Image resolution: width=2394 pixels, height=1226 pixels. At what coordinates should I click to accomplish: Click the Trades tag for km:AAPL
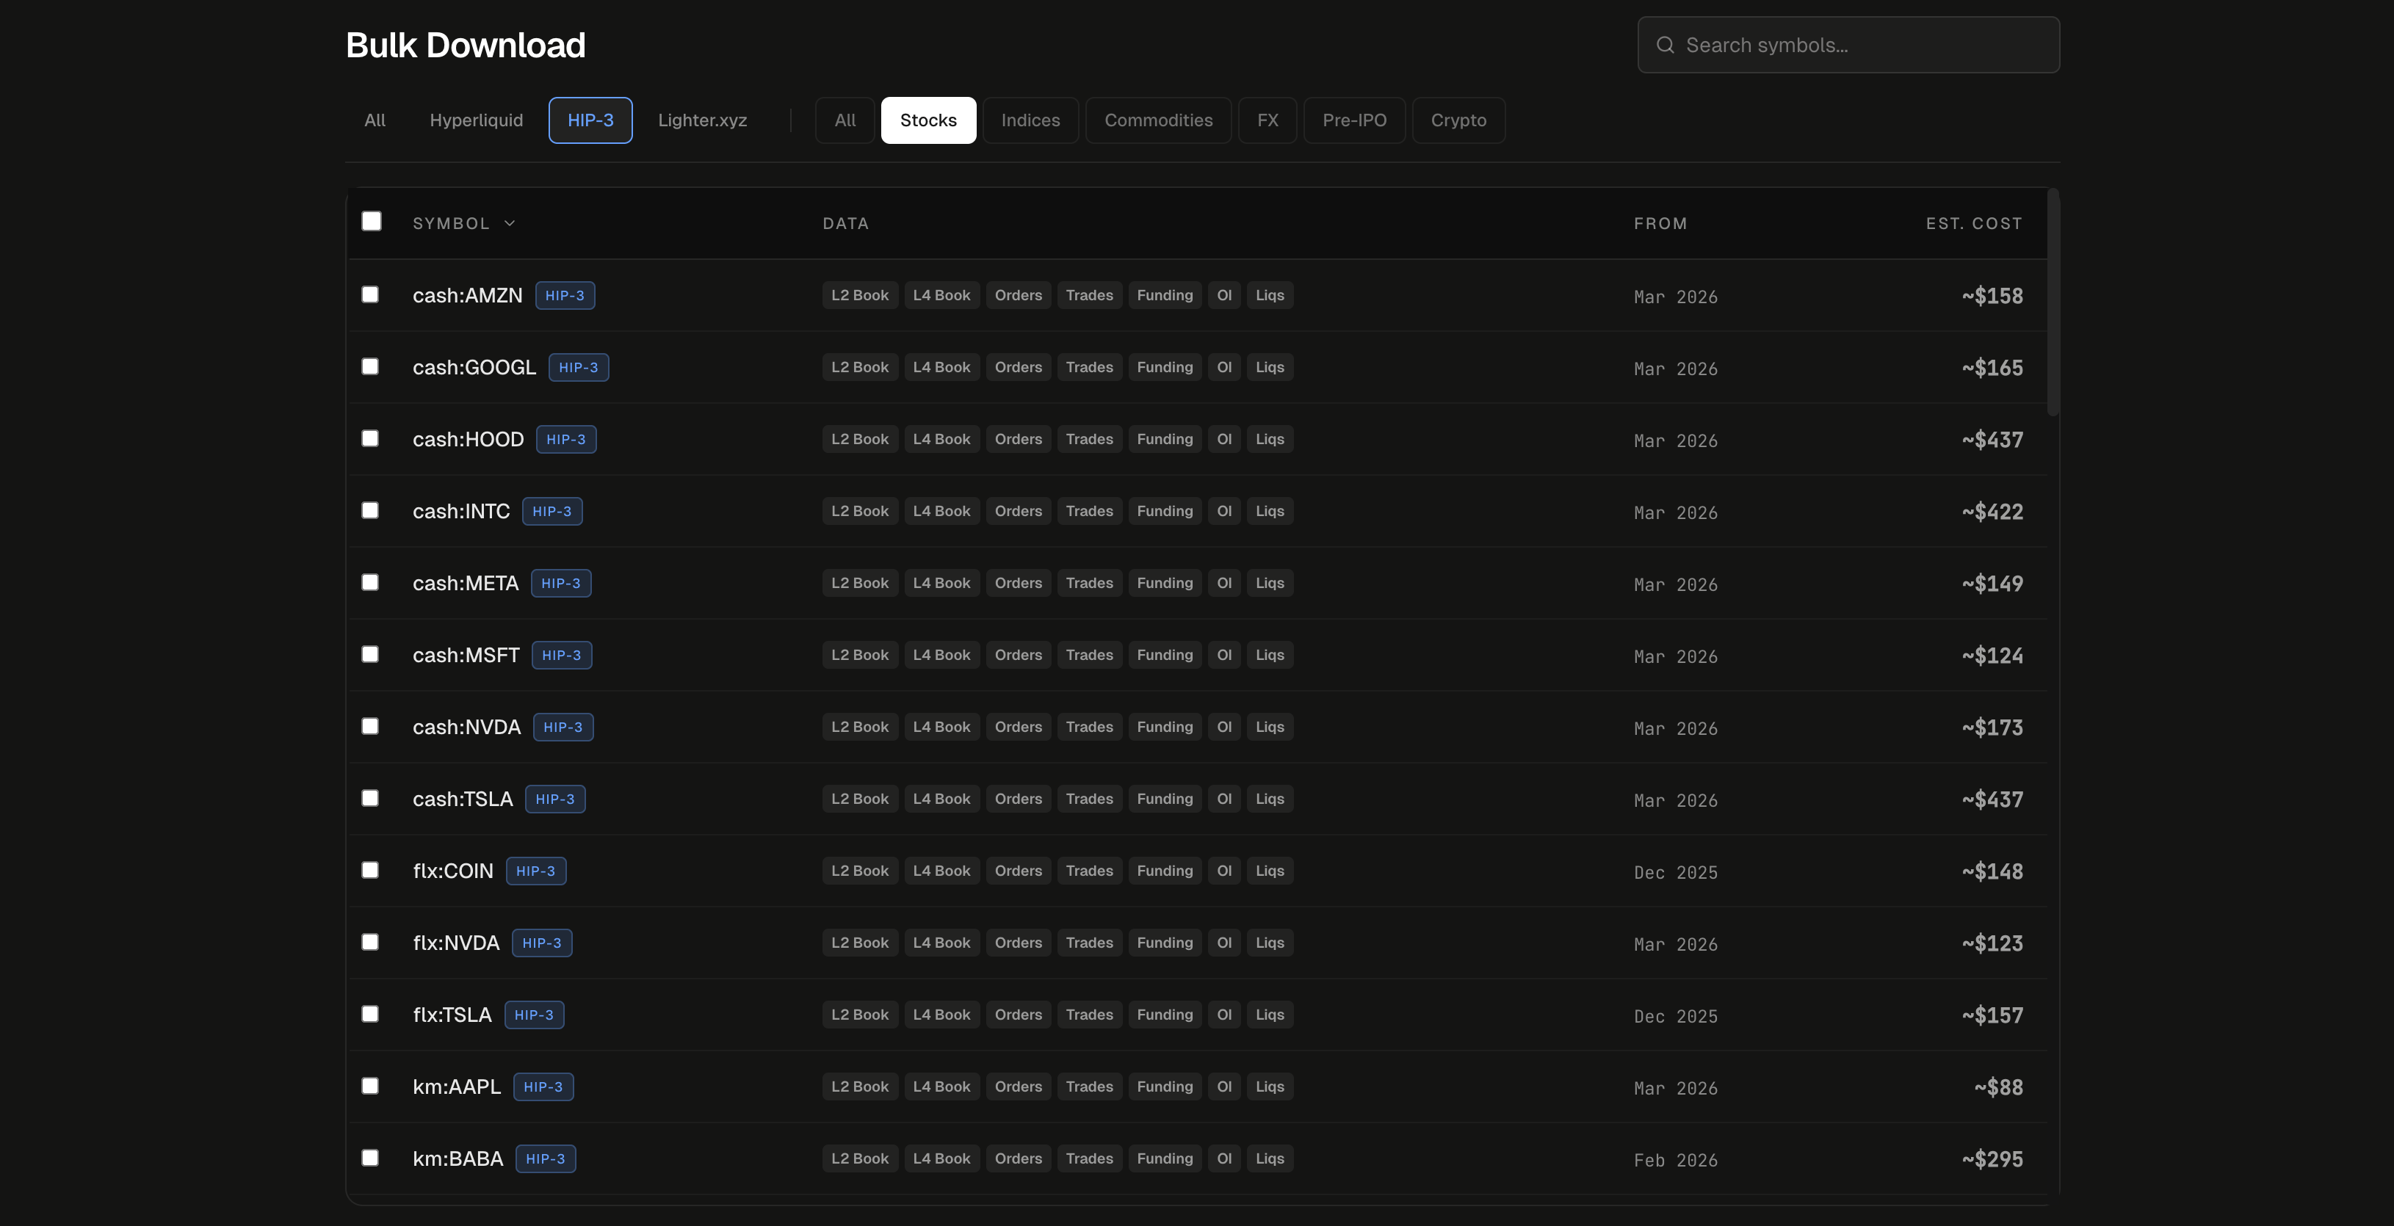click(1089, 1087)
